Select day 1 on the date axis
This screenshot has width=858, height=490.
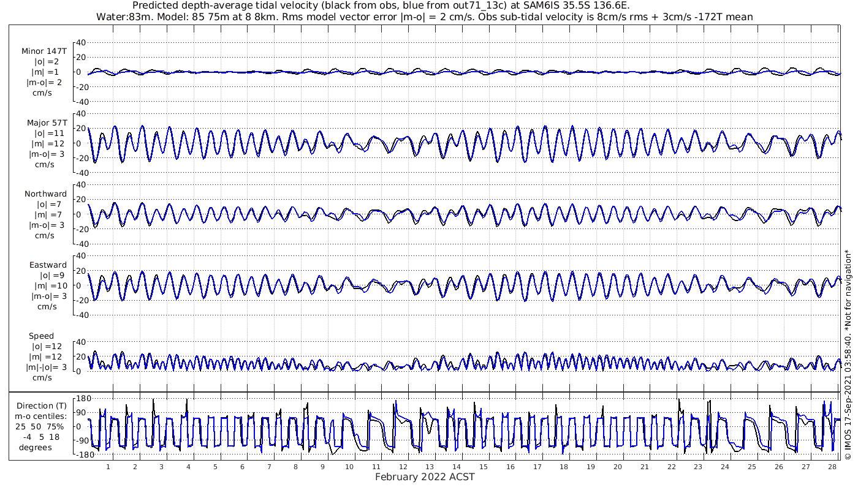tap(108, 467)
